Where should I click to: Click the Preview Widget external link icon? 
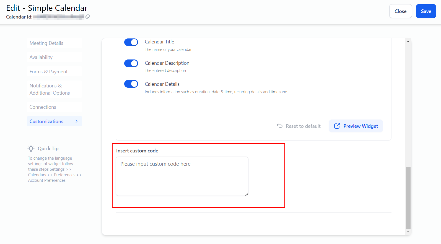pyautogui.click(x=337, y=126)
